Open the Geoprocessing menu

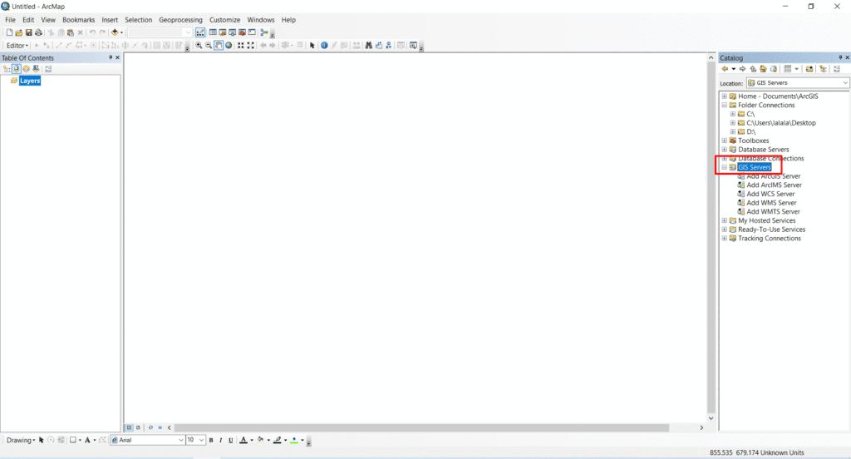(x=180, y=20)
